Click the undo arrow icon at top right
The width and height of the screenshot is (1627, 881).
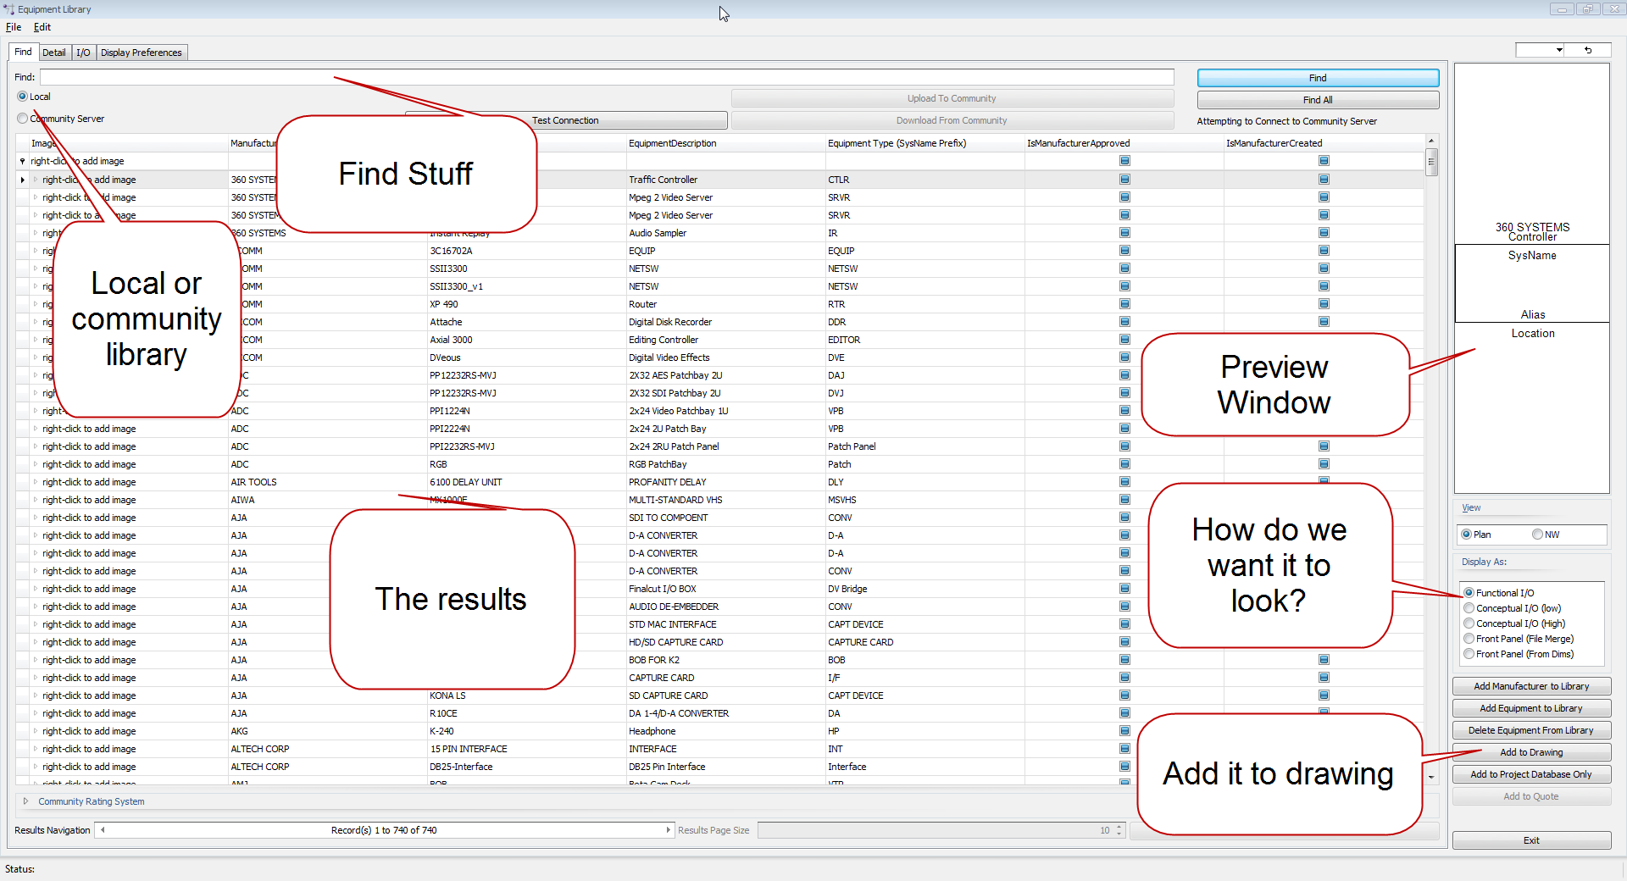(x=1588, y=50)
